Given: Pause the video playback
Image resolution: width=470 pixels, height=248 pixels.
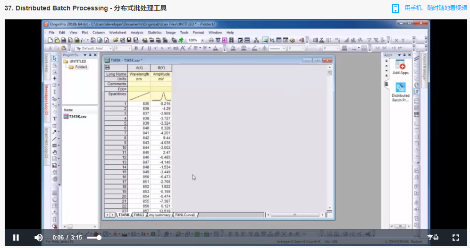Looking at the screenshot, I should (x=16, y=238).
